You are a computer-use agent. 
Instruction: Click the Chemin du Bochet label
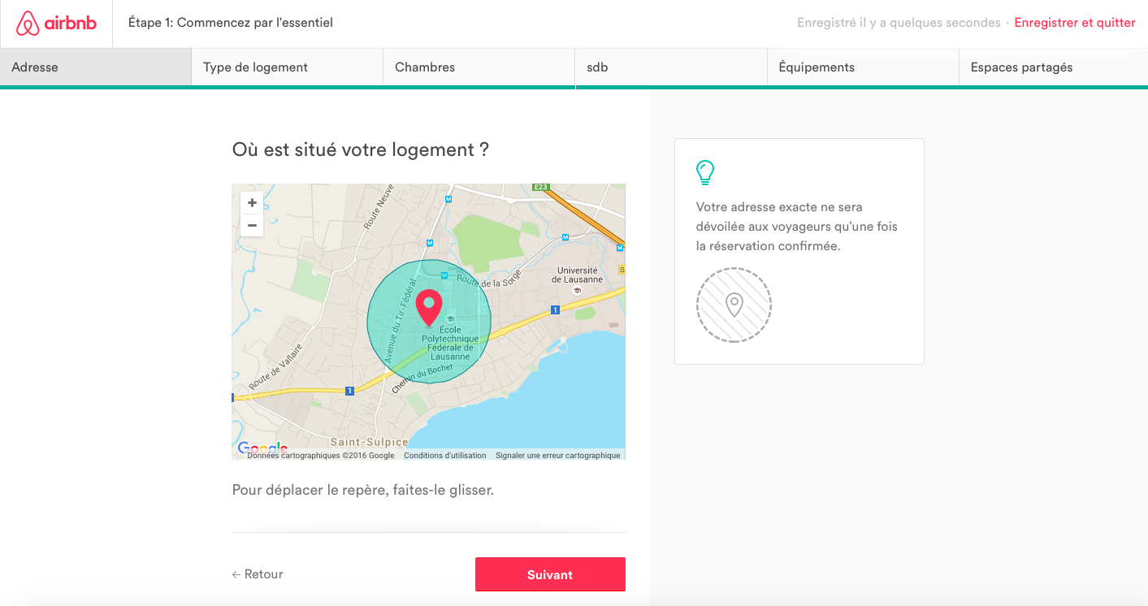tap(422, 378)
